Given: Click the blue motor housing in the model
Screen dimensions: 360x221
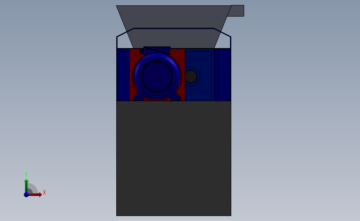Looking at the screenshot, I should pos(157,76).
